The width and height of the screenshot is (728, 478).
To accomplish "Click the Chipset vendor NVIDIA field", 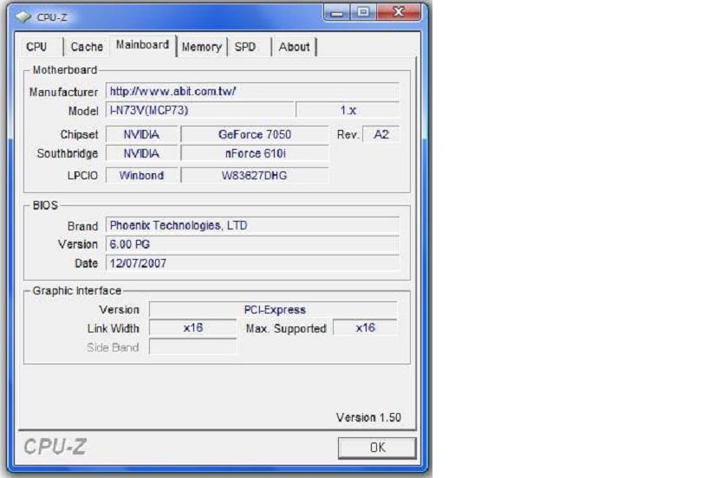I will (x=141, y=134).
